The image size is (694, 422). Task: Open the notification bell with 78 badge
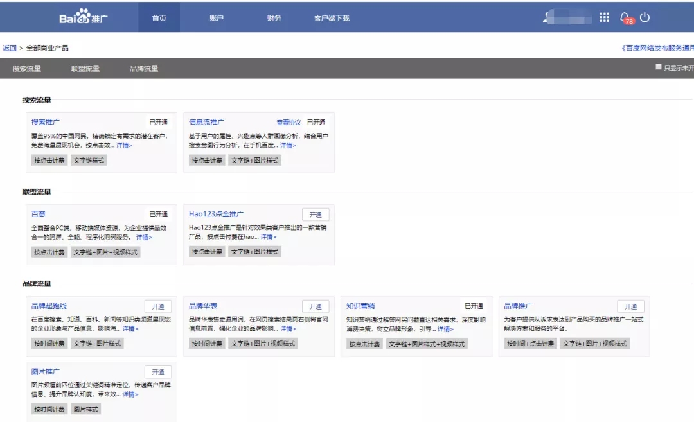[626, 18]
